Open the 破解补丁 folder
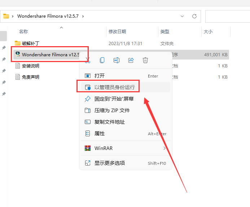 pyautogui.click(x=30, y=43)
